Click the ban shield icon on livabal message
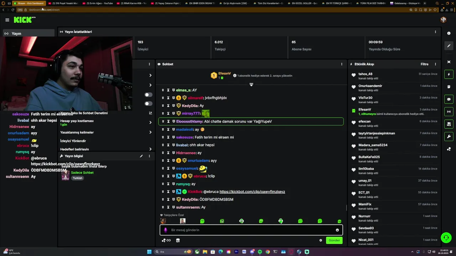 (x=173, y=145)
